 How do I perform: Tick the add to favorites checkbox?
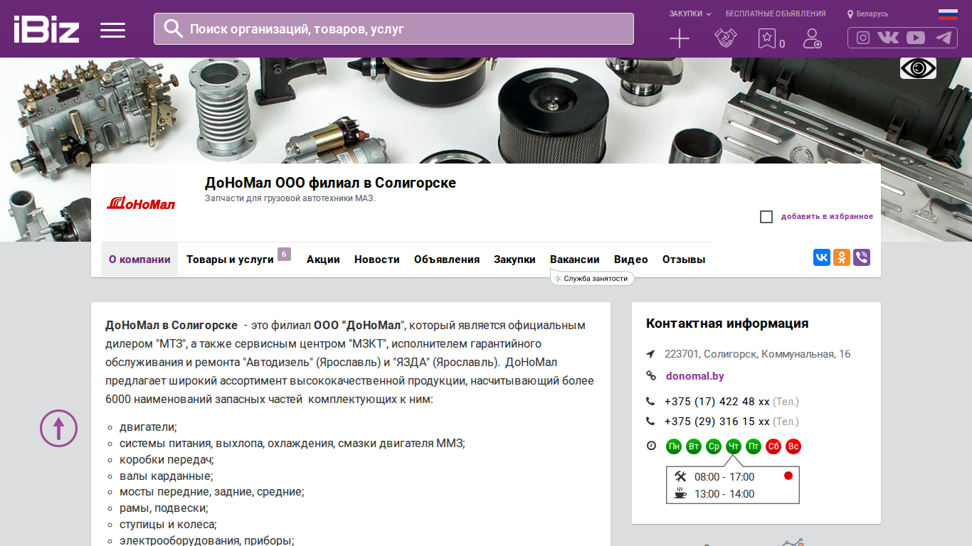coord(766,217)
